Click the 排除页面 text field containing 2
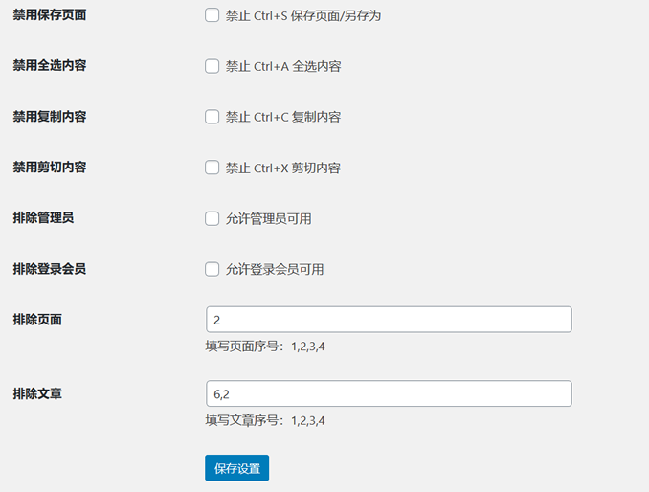This screenshot has width=649, height=492. 389,320
